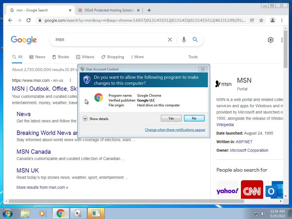The image size is (292, 219).
Task: Switch to News results
Action: pyautogui.click(x=37, y=57)
